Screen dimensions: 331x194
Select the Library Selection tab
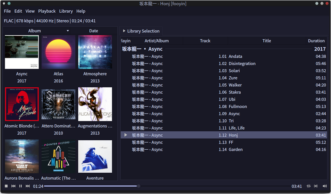pyautogui.click(x=141, y=31)
